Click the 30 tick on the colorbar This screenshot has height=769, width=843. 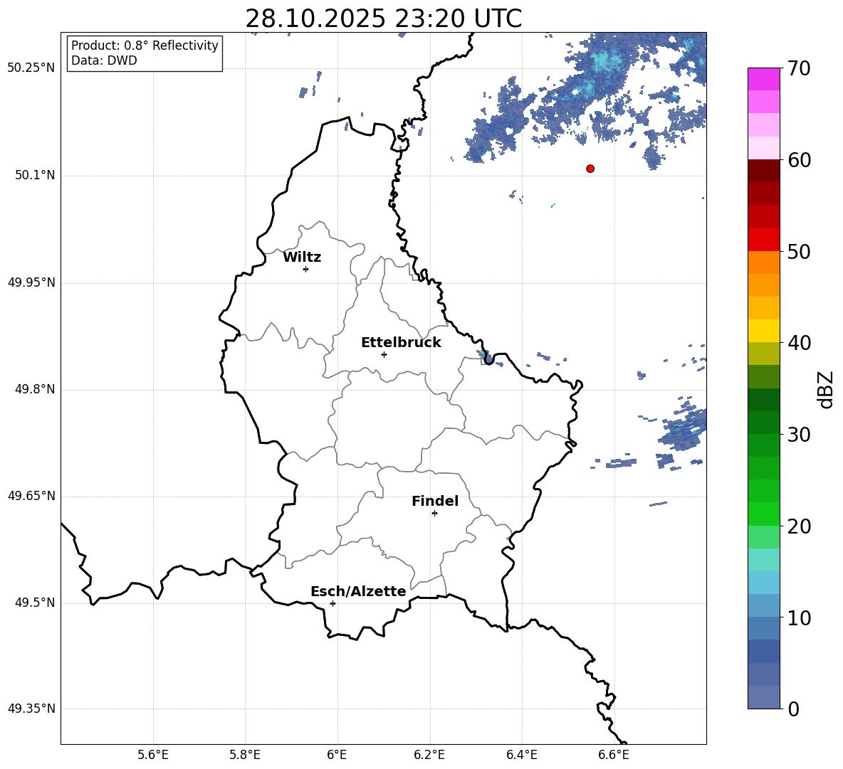[x=798, y=435]
